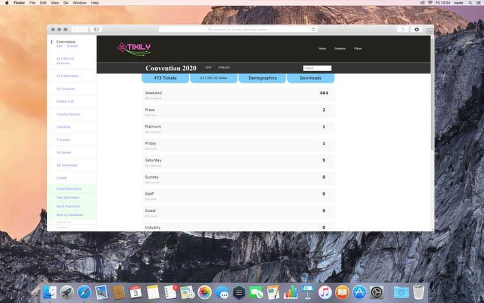This screenshot has width=484, height=303.
Task: Click Post on Facebook in the sidebar
Action: point(69,215)
